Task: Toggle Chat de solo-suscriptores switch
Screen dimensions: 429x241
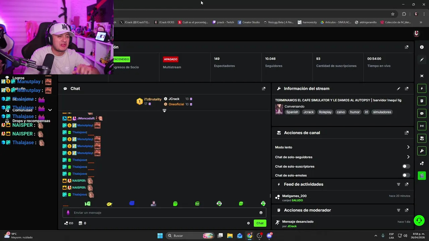Action: [x=406, y=166]
